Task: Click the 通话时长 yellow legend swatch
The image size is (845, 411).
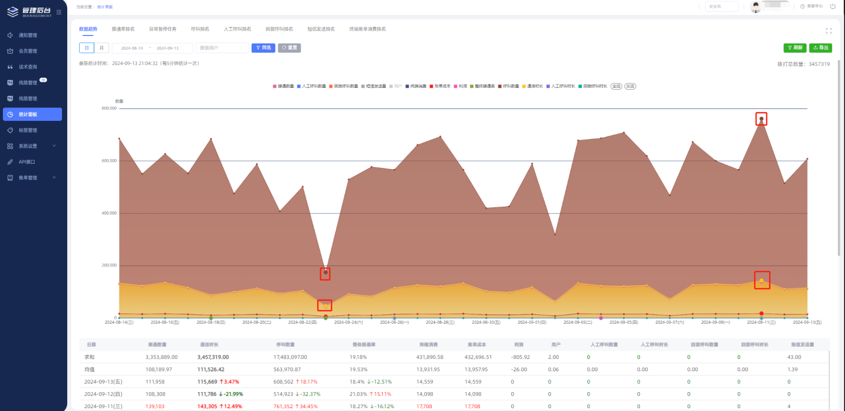Action: 524,86
